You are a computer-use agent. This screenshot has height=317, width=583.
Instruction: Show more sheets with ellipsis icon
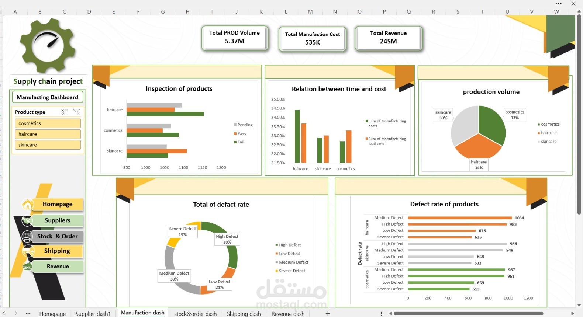pyautogui.click(x=28, y=313)
